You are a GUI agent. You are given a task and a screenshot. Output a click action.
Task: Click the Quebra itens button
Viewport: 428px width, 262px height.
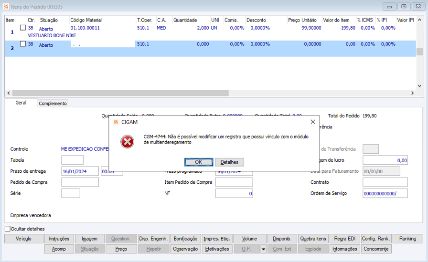(313, 239)
